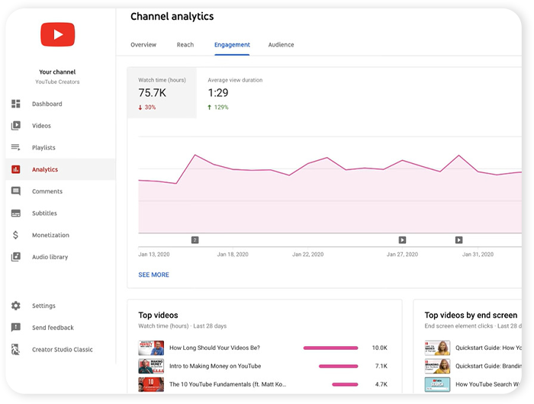Open Playlists from the sidebar
The image size is (534, 404).
43,147
